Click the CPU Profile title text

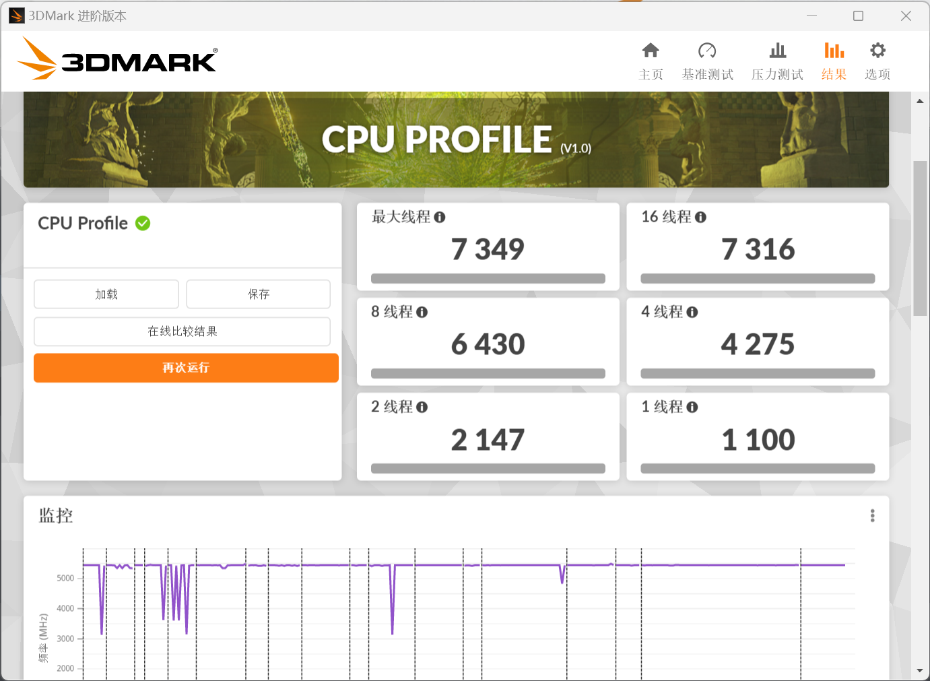pyautogui.click(x=83, y=223)
